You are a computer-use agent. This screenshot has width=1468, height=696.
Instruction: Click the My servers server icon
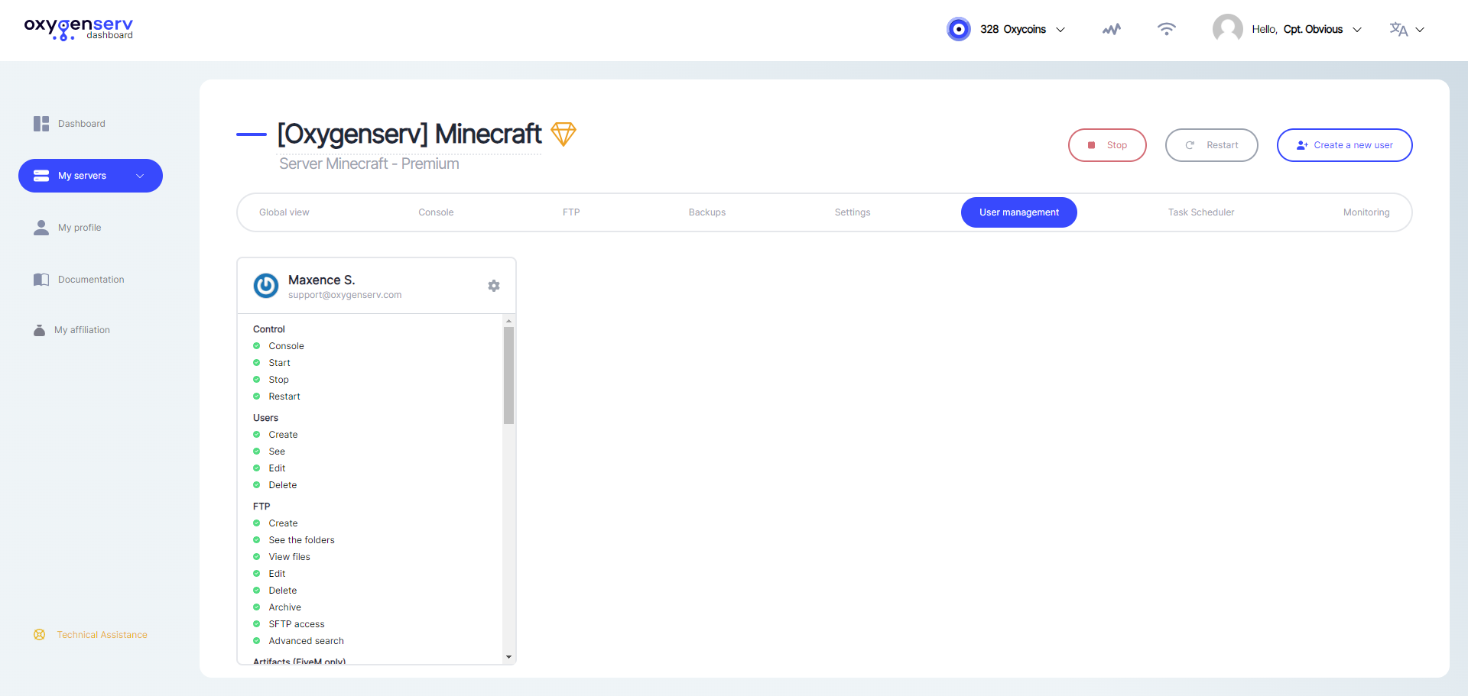pyautogui.click(x=41, y=176)
